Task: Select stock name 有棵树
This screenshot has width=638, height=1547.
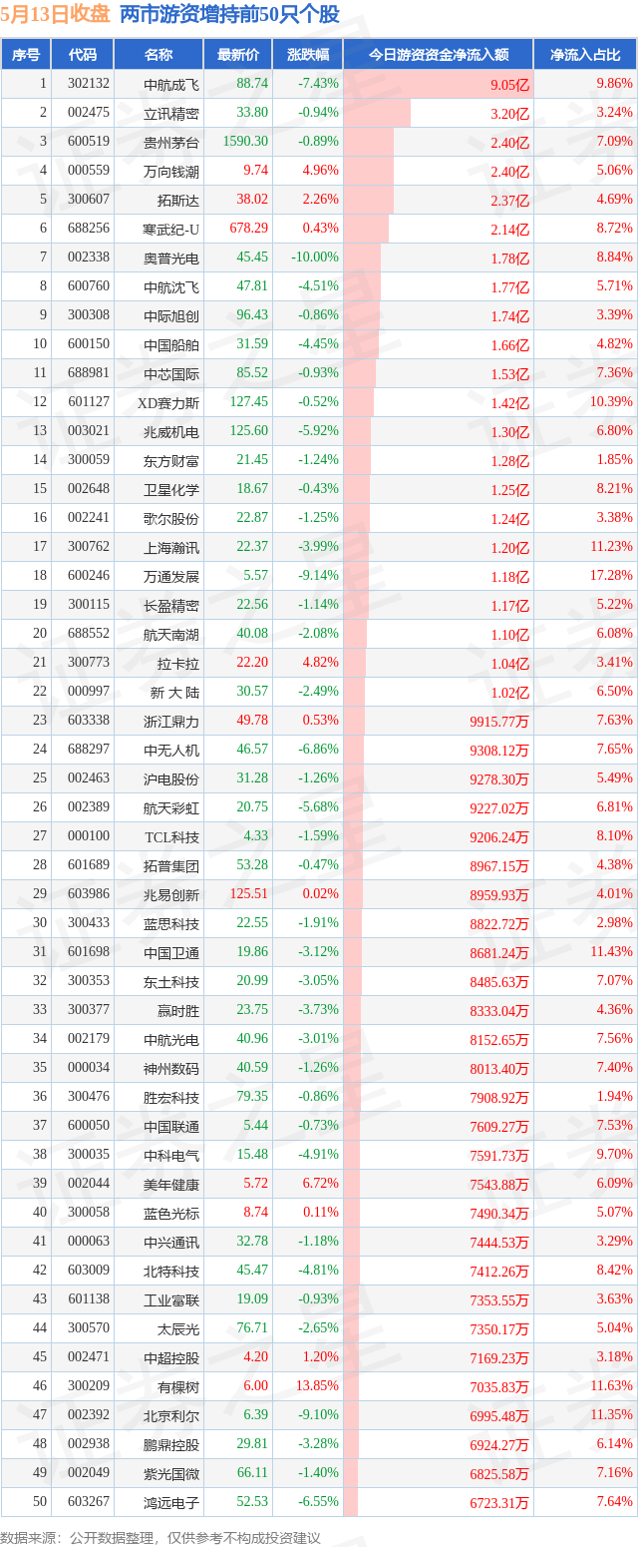Action: pos(178,1387)
